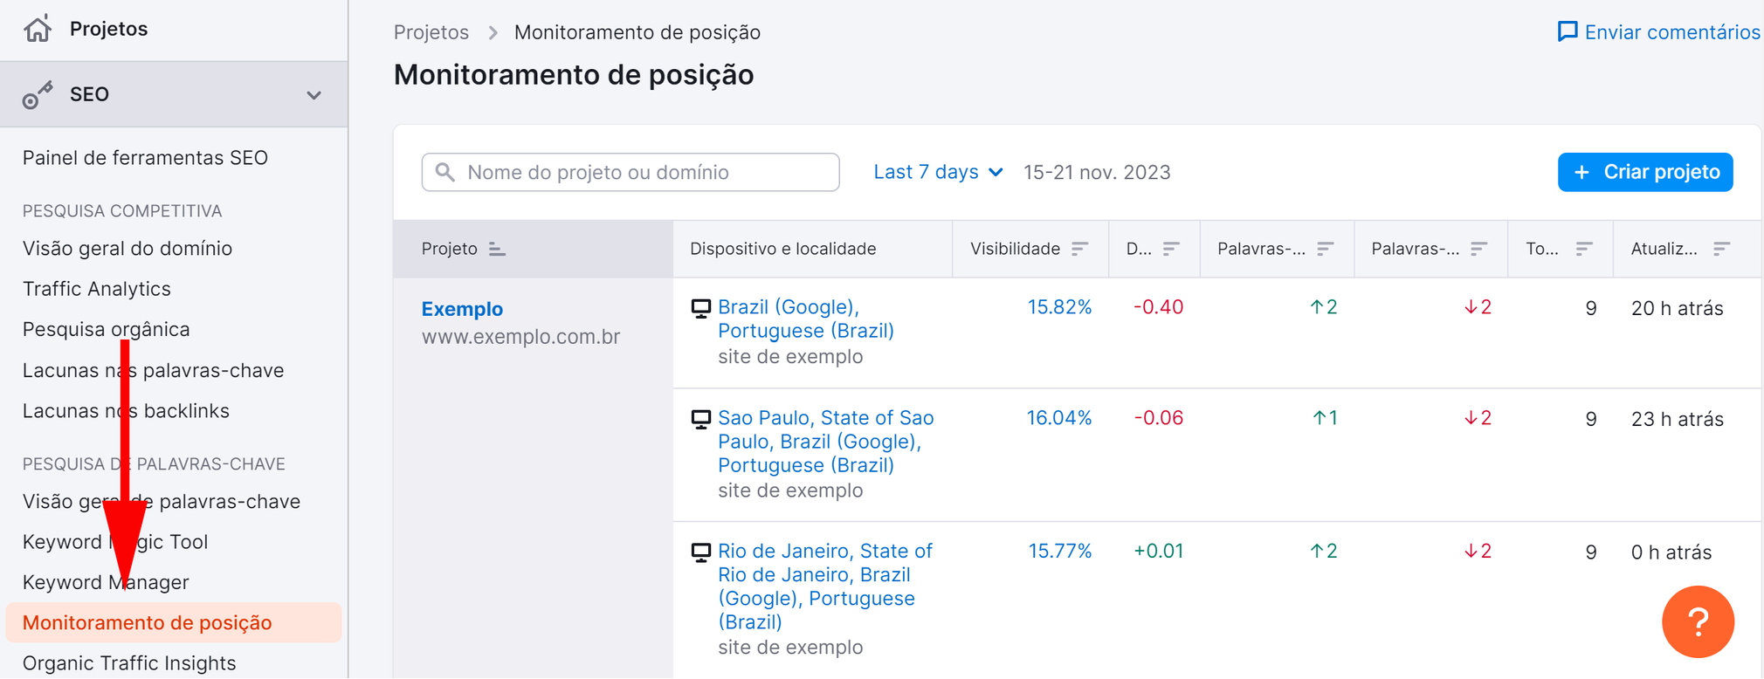The width and height of the screenshot is (1764, 679).
Task: Click the desktop device icon next to Brazil (Google)
Action: (699, 307)
